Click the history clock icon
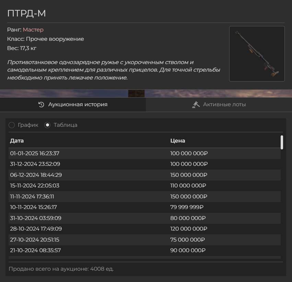The width and height of the screenshot is (292, 282). pyautogui.click(x=41, y=105)
